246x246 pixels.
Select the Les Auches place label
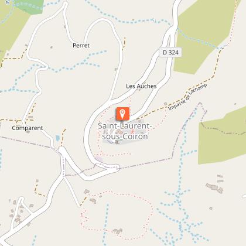[141, 86]
